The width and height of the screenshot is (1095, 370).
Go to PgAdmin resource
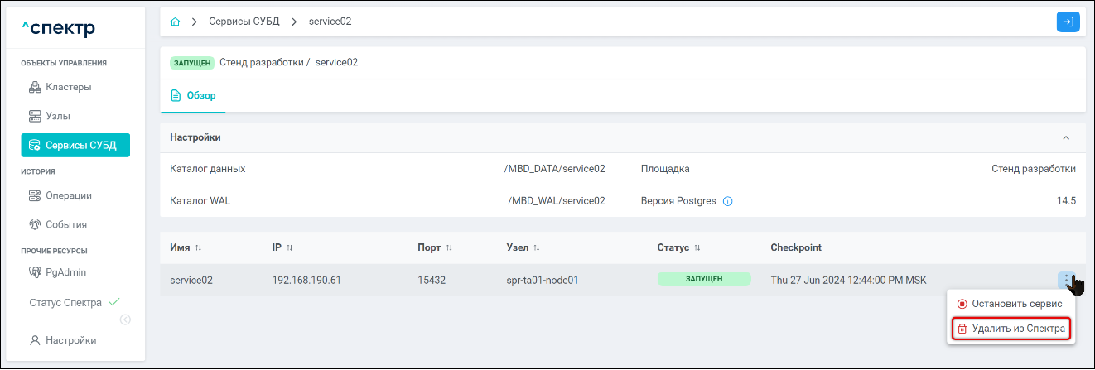click(x=65, y=271)
